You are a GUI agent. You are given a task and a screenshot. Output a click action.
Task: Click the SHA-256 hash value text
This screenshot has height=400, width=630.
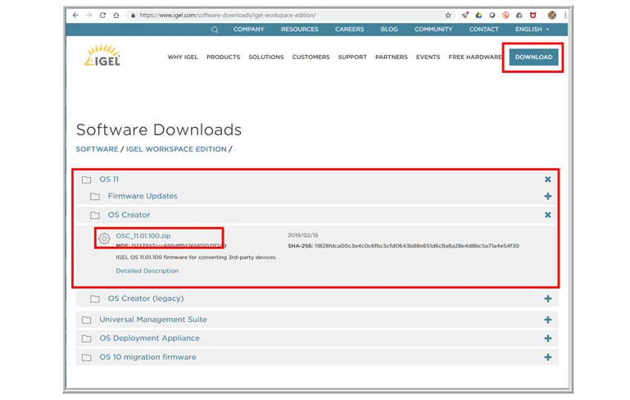(417, 246)
